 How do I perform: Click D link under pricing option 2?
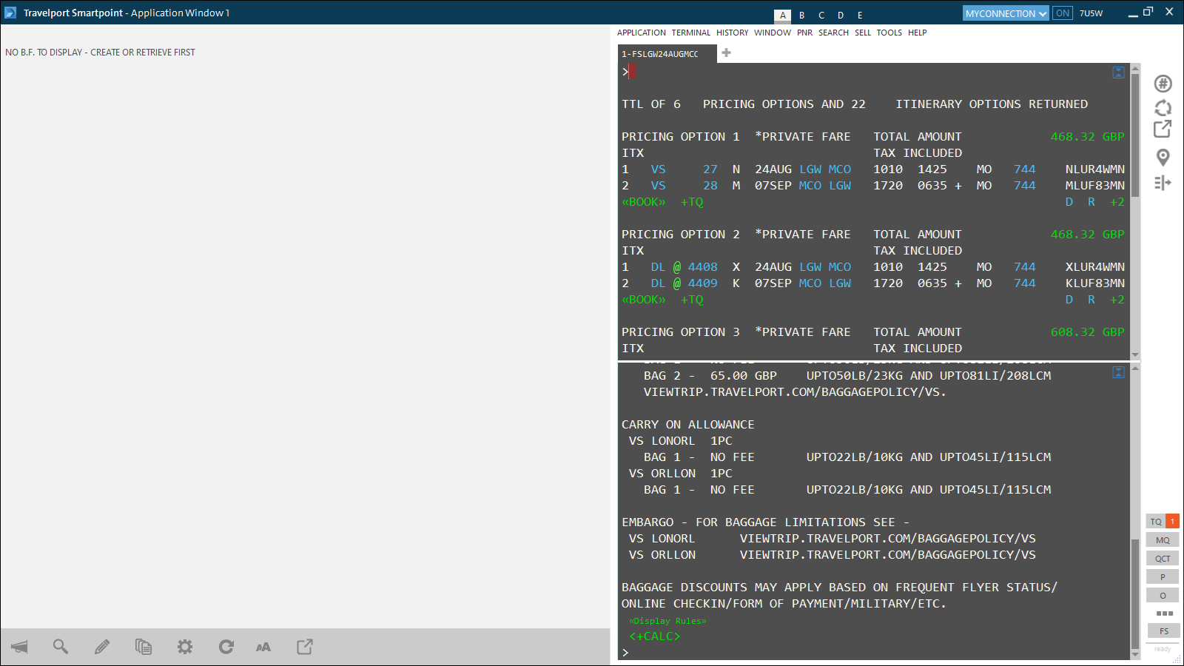click(x=1069, y=300)
